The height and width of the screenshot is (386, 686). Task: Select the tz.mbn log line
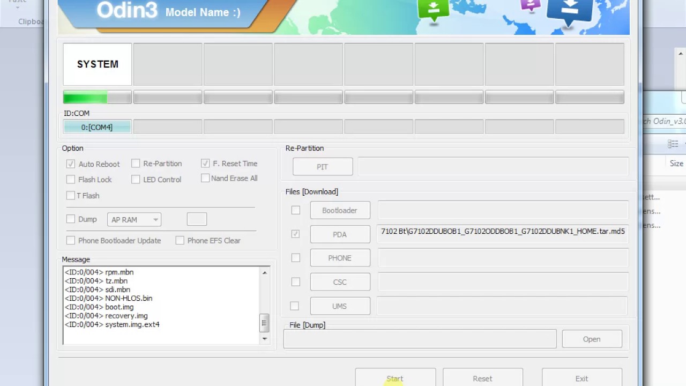click(96, 280)
